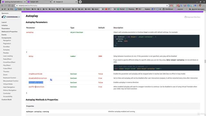This screenshot has width=206, height=116.
Task: Open the Trello bookmark
Action: click(x=18, y=9)
